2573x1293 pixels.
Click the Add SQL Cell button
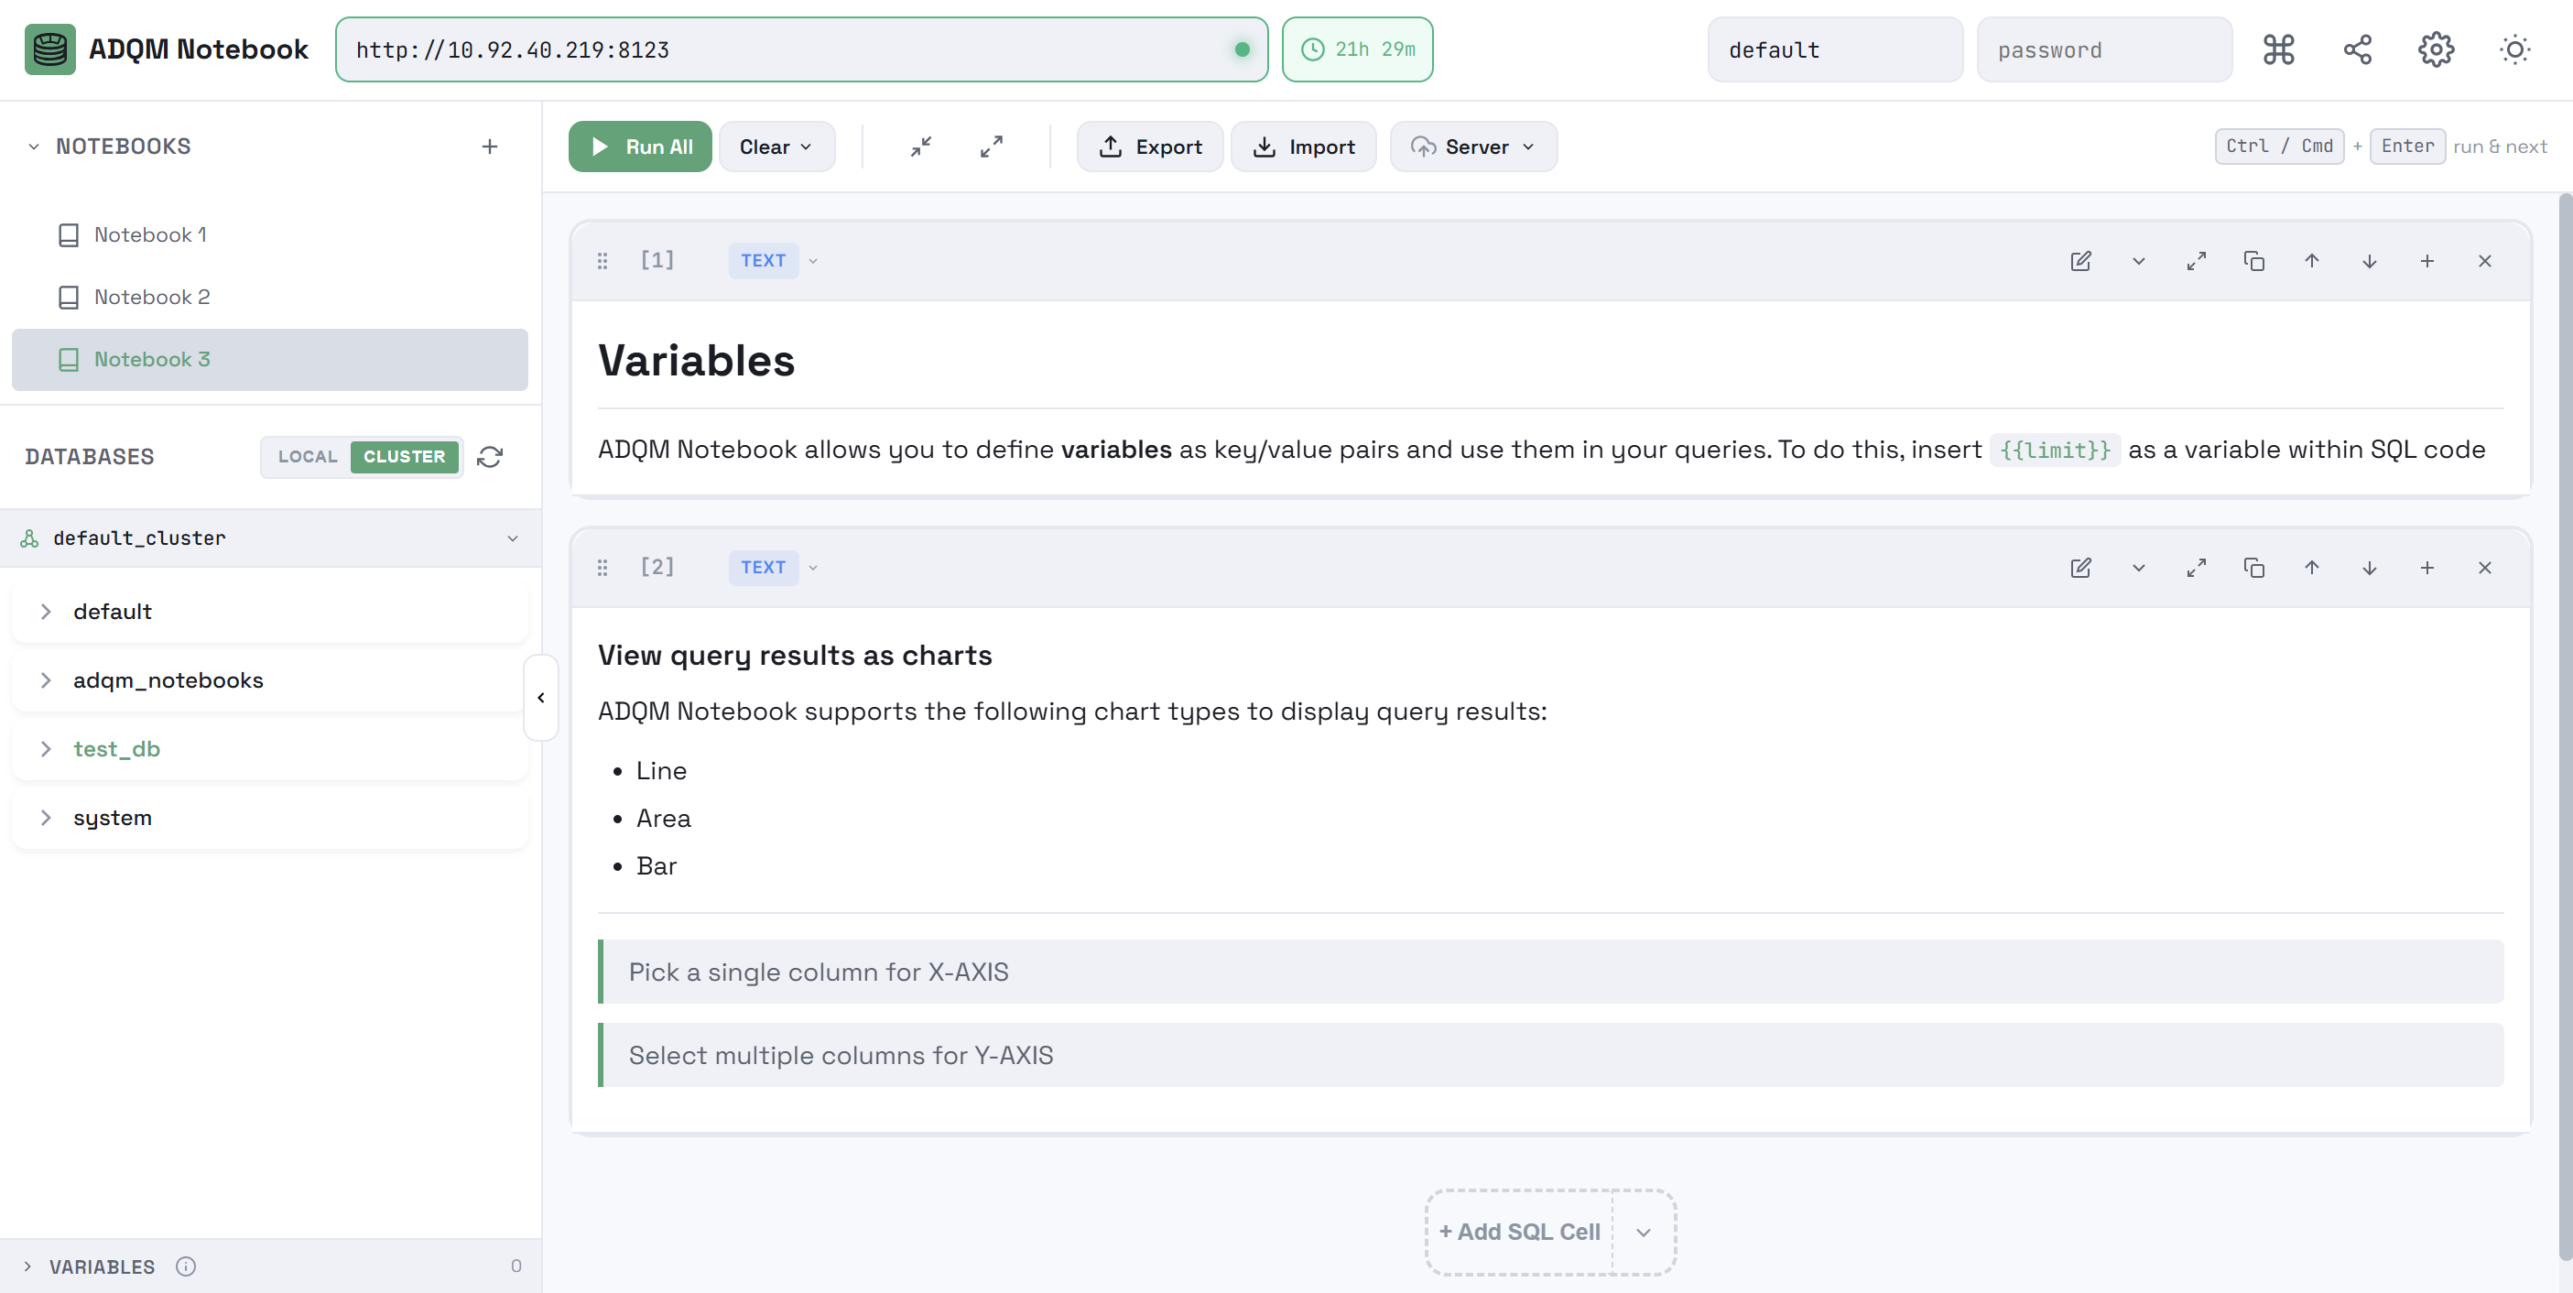tap(1519, 1232)
